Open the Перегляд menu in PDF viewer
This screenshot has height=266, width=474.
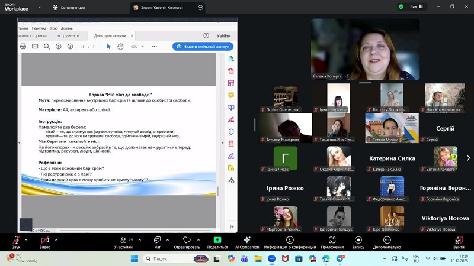coord(39,28)
